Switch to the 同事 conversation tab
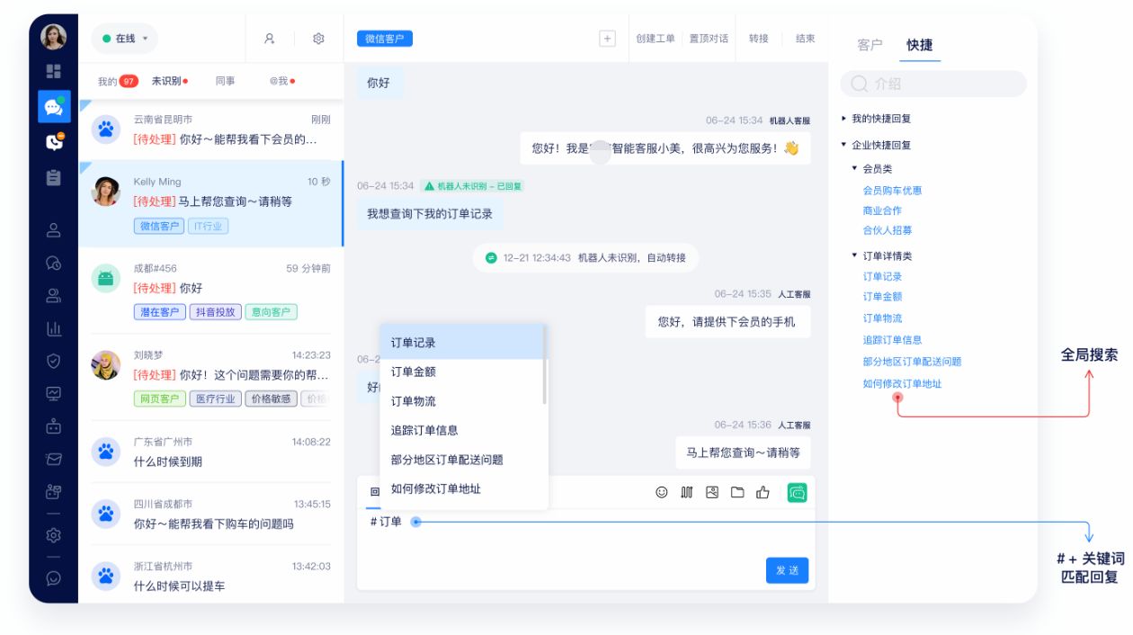The height and width of the screenshot is (635, 1133). click(x=224, y=80)
